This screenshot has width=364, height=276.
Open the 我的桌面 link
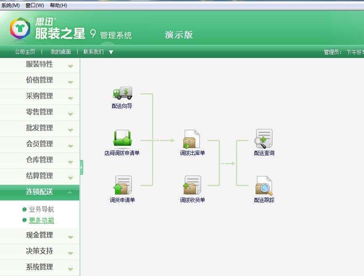point(61,52)
